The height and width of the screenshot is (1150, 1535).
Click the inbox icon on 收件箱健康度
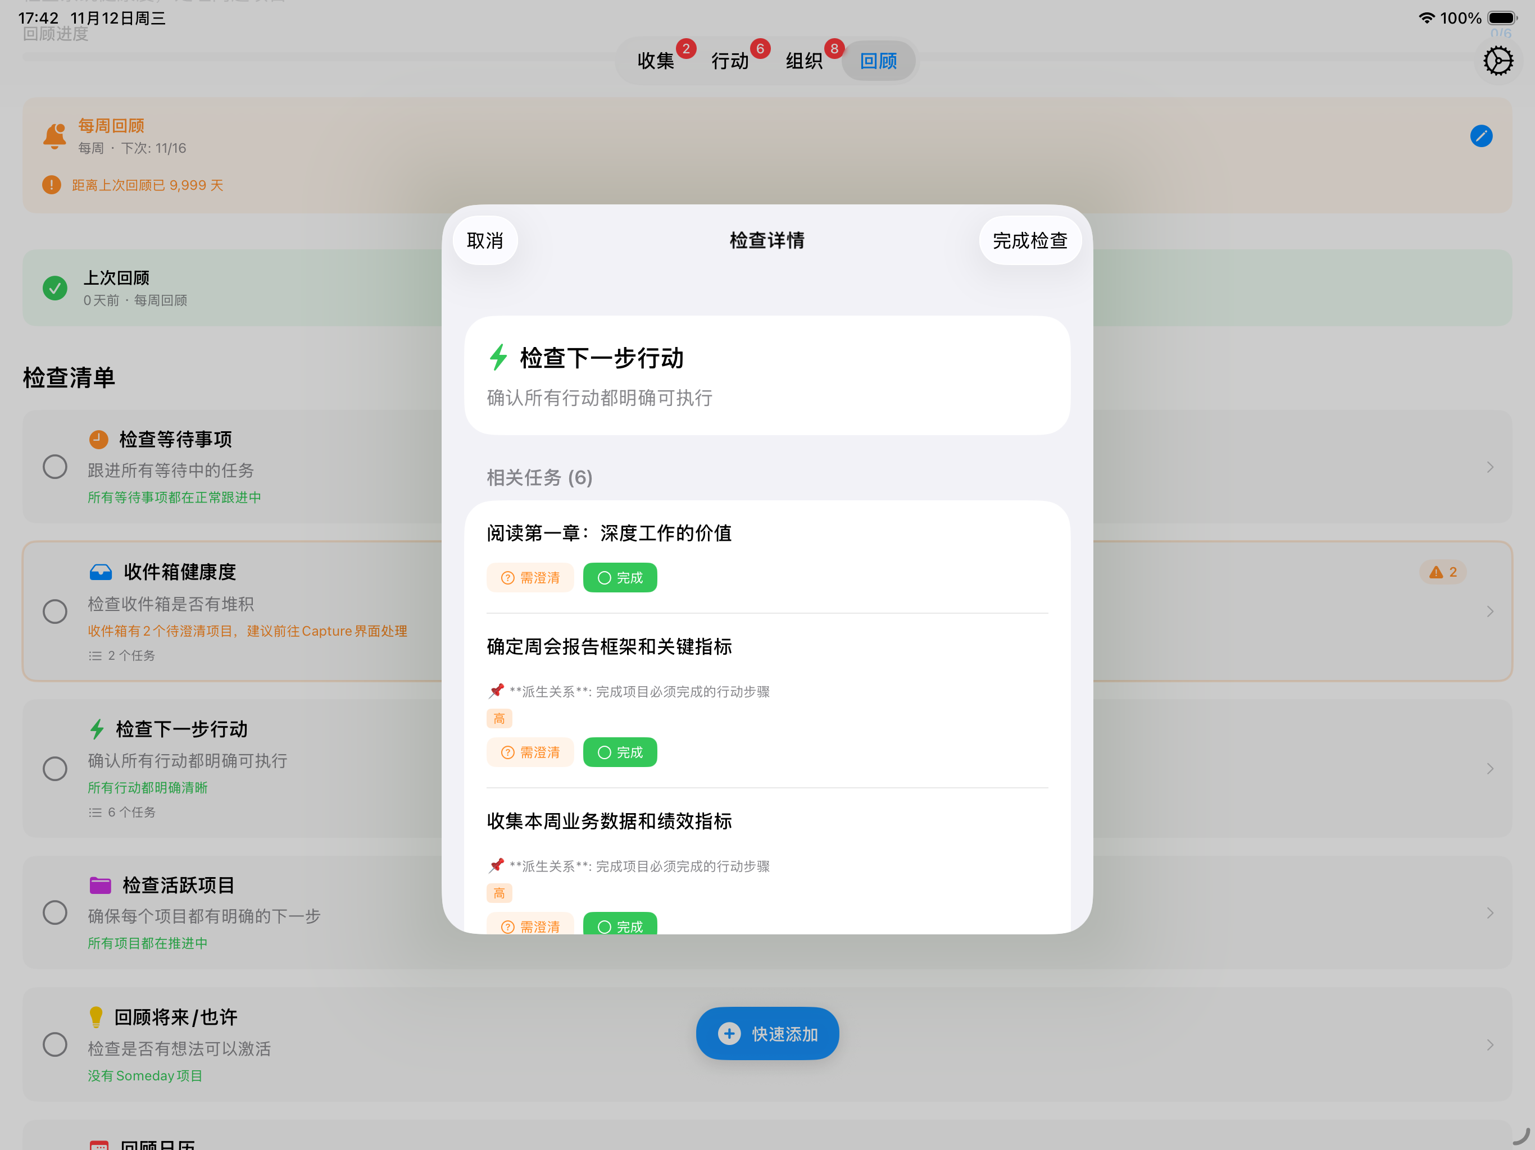pos(101,571)
